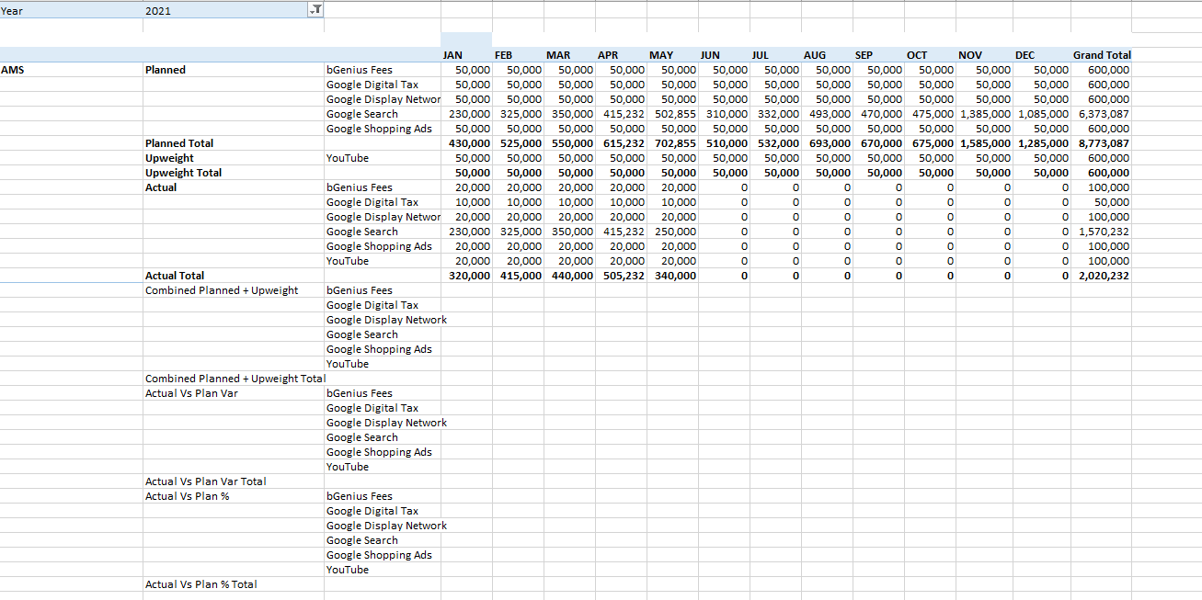The image size is (1202, 600).
Task: Open the Year filter dropdown button
Action: tap(315, 10)
